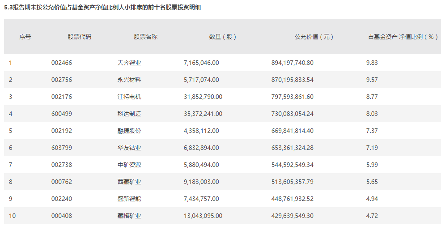Select ratio value 8.77
Image resolution: width=441 pixels, height=230 pixels.
coord(372,97)
